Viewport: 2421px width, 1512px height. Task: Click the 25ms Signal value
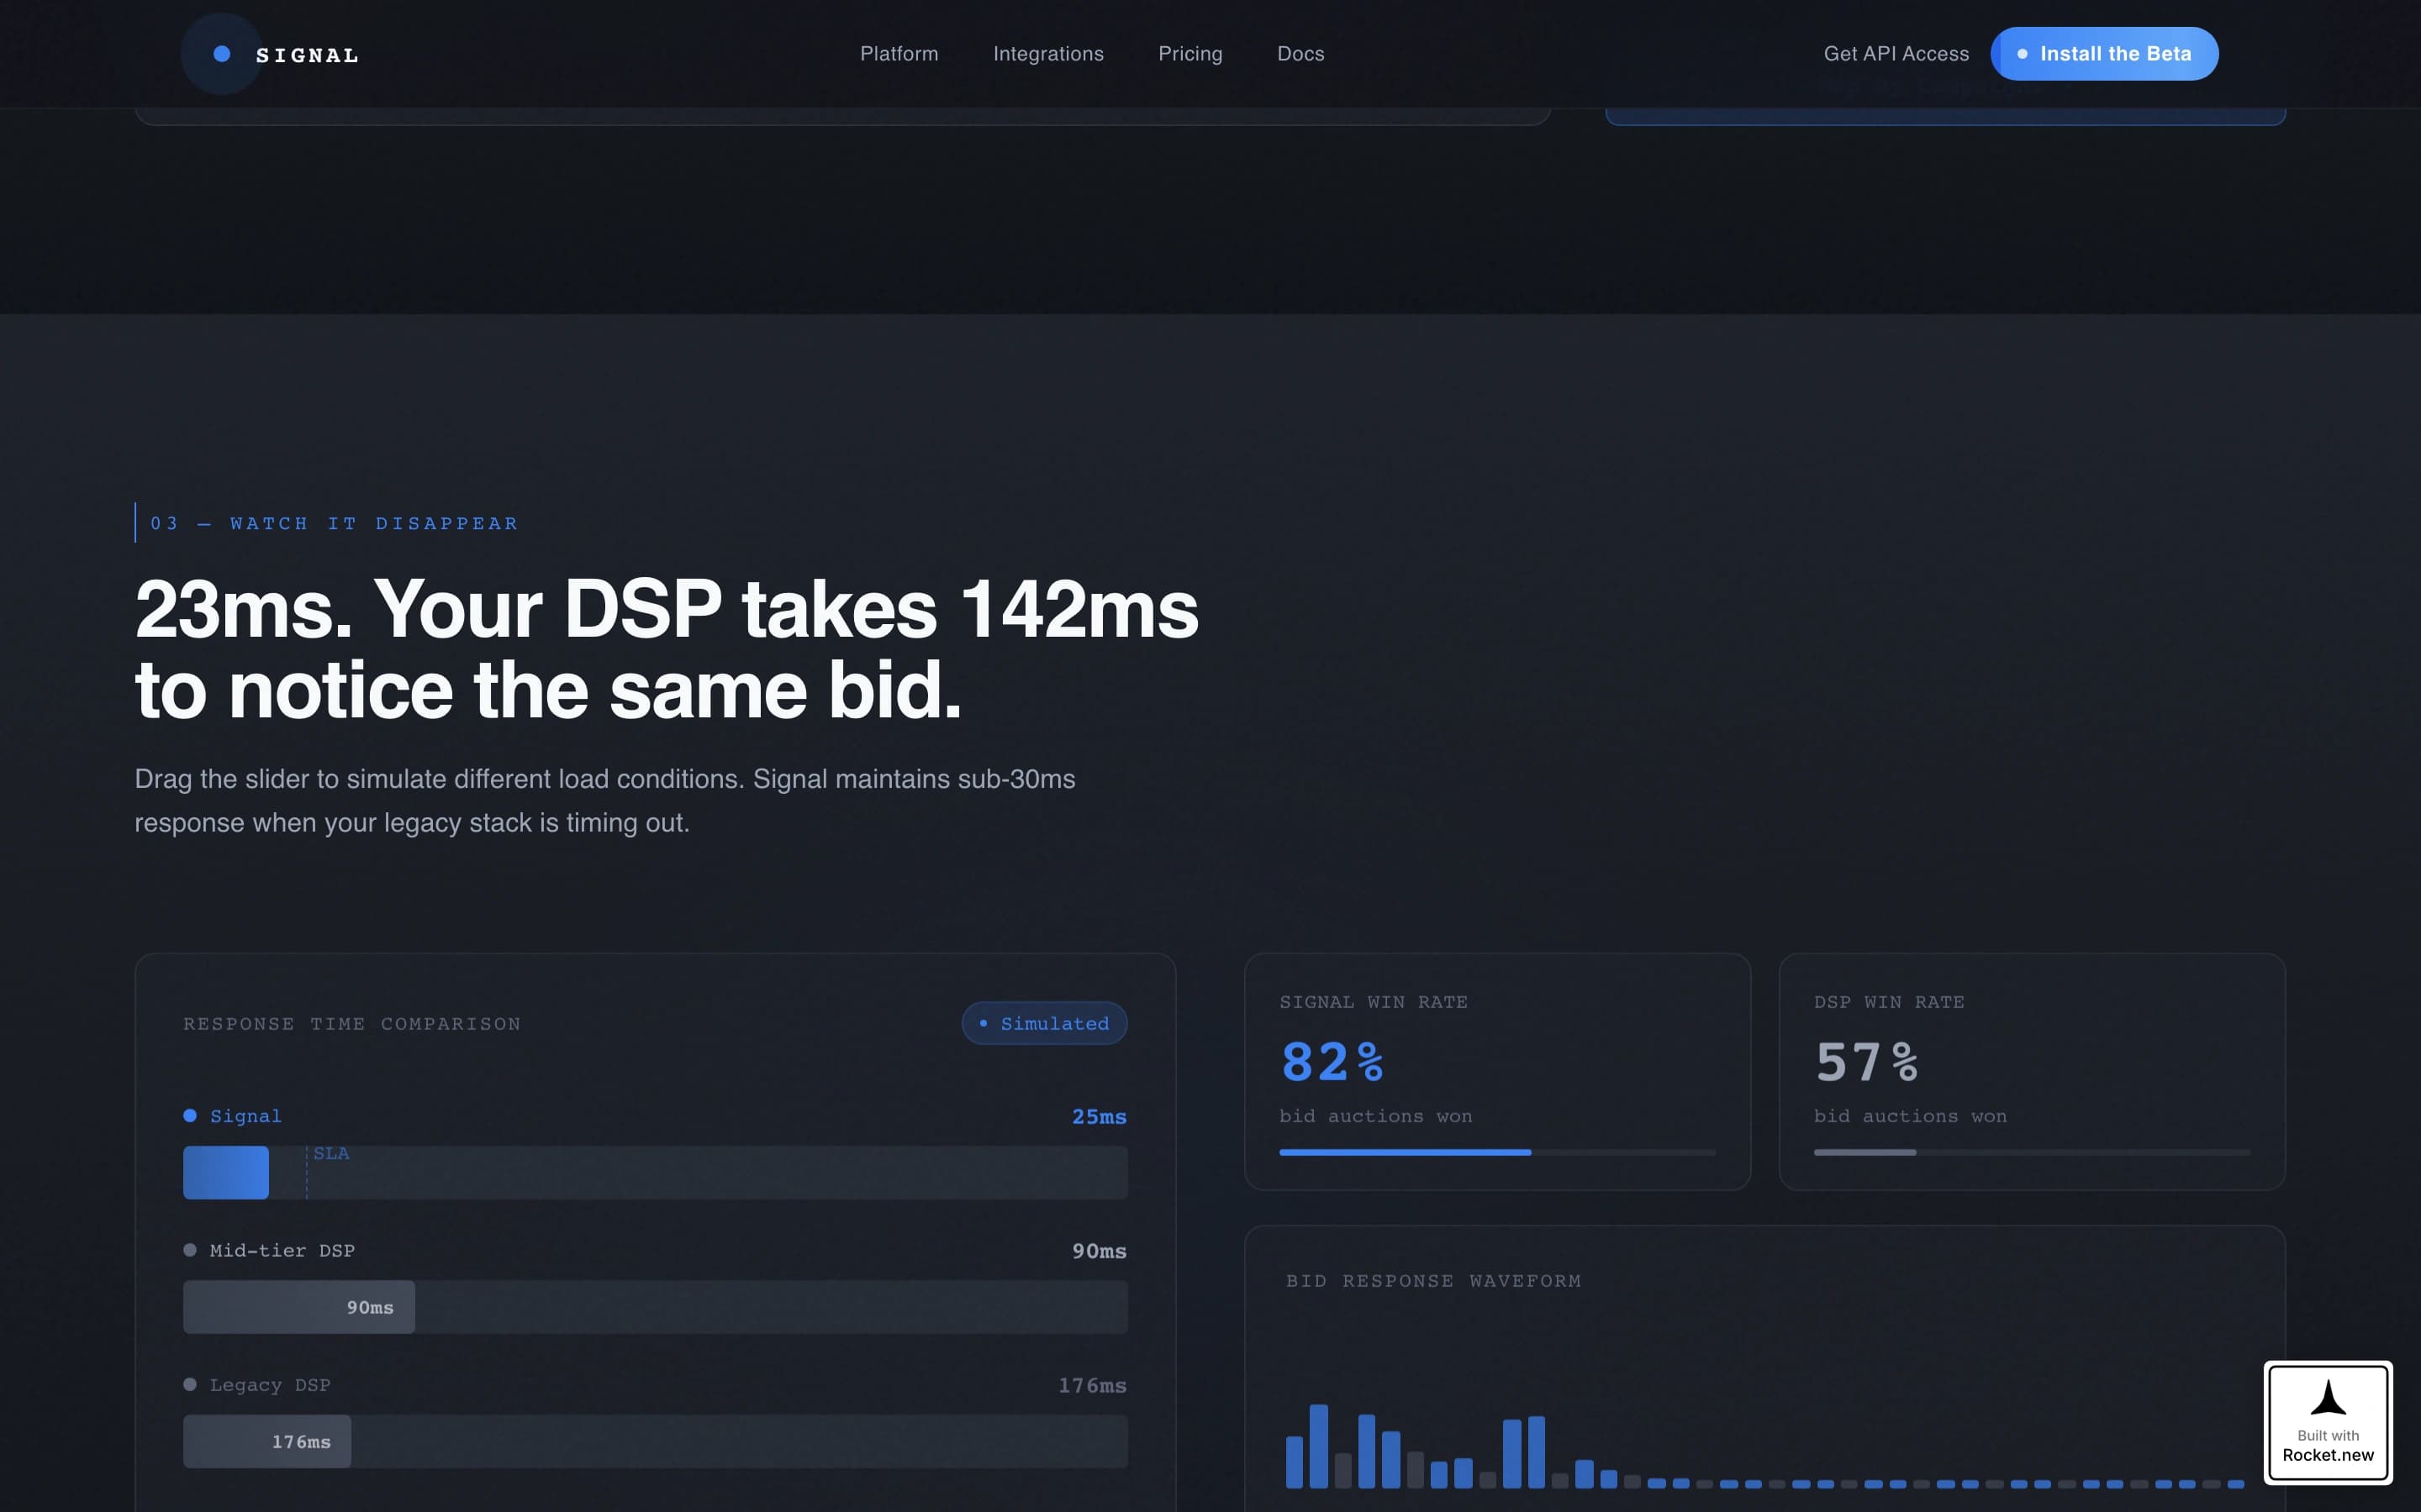1099,1116
